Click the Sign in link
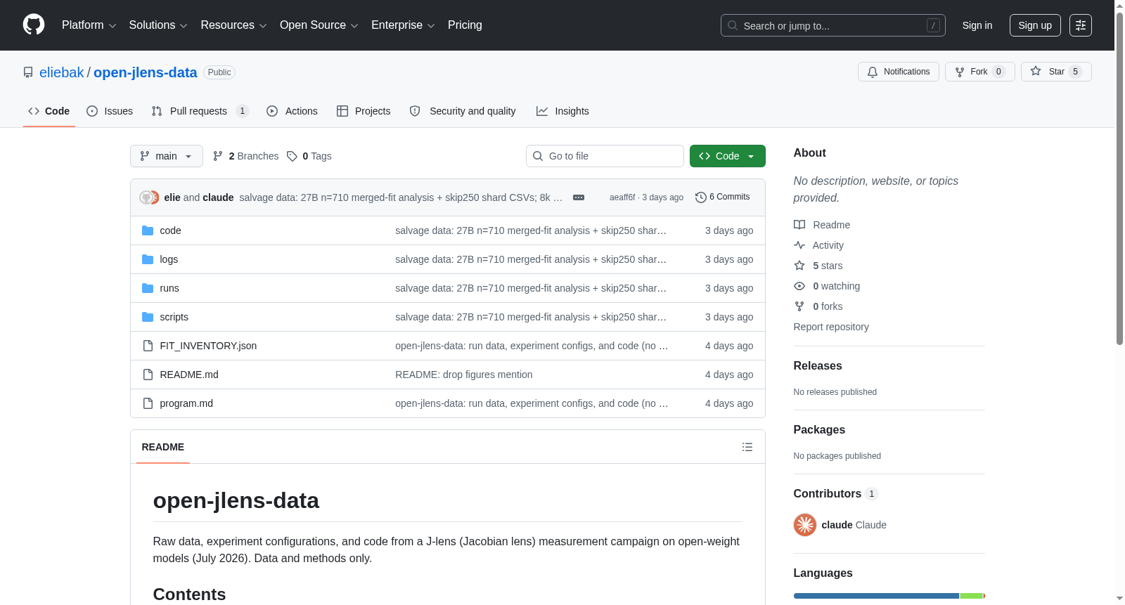The height and width of the screenshot is (605, 1125). [977, 25]
